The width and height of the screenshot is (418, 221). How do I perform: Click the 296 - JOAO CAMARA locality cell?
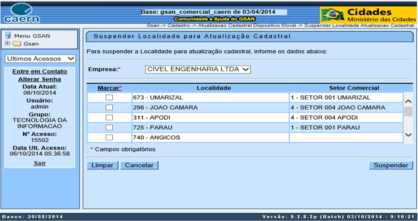coord(210,107)
